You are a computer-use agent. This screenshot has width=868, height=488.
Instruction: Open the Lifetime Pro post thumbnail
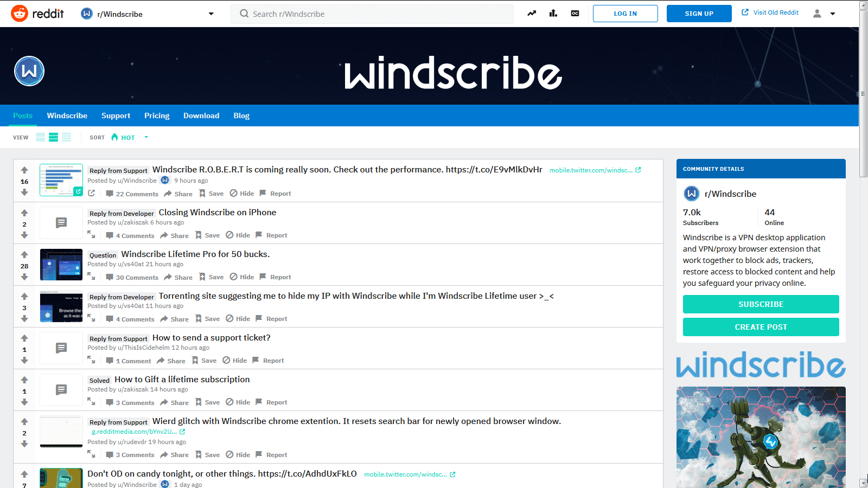tap(61, 265)
